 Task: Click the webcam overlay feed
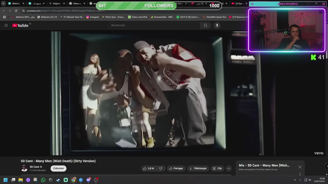pyautogui.click(x=287, y=30)
